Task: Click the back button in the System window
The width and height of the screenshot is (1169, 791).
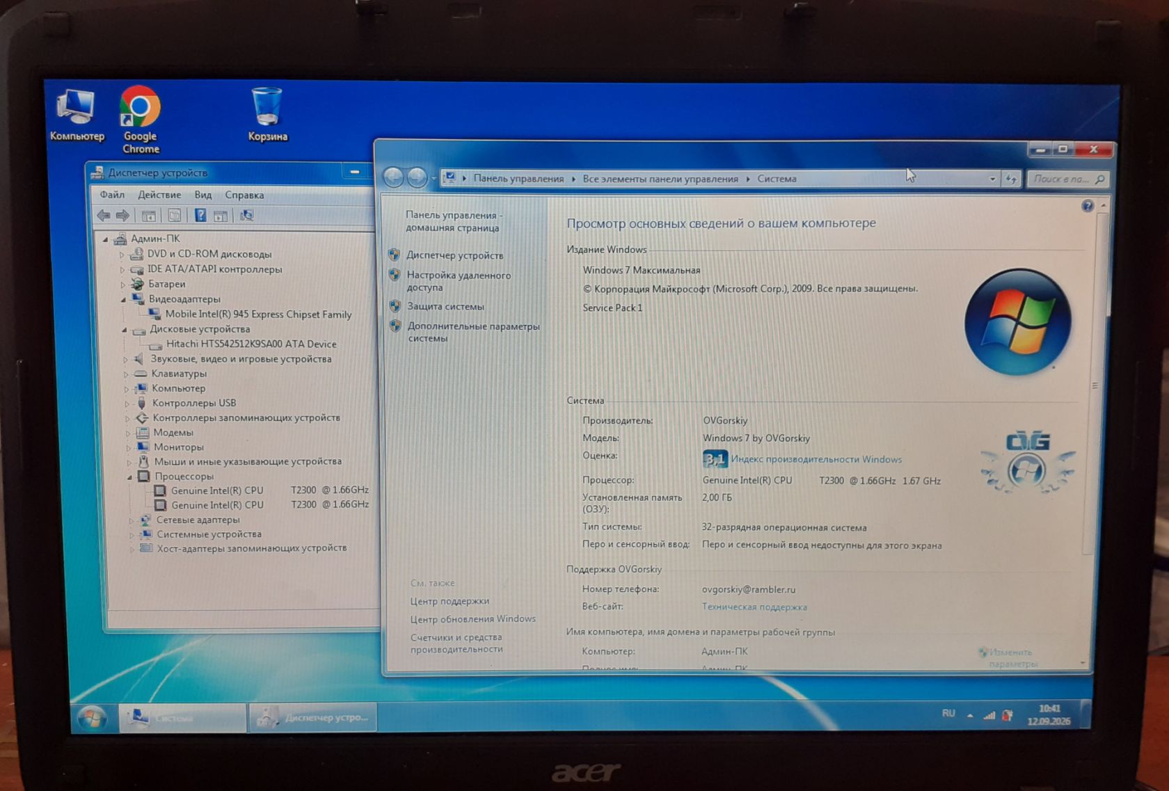Action: pos(394,178)
